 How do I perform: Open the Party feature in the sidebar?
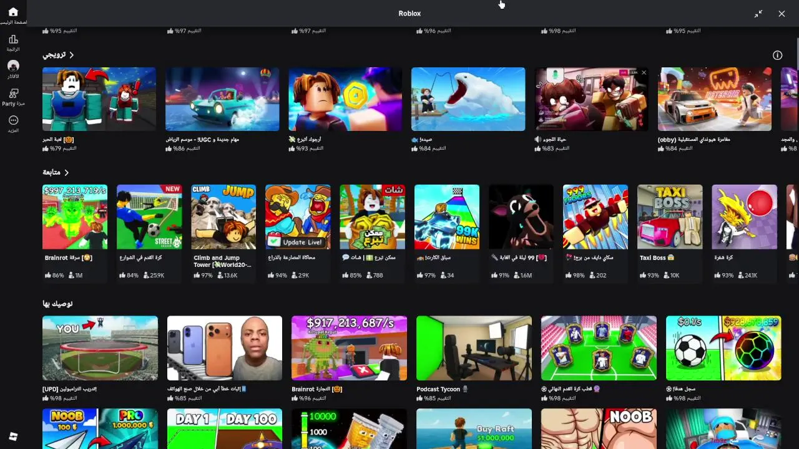(x=13, y=94)
